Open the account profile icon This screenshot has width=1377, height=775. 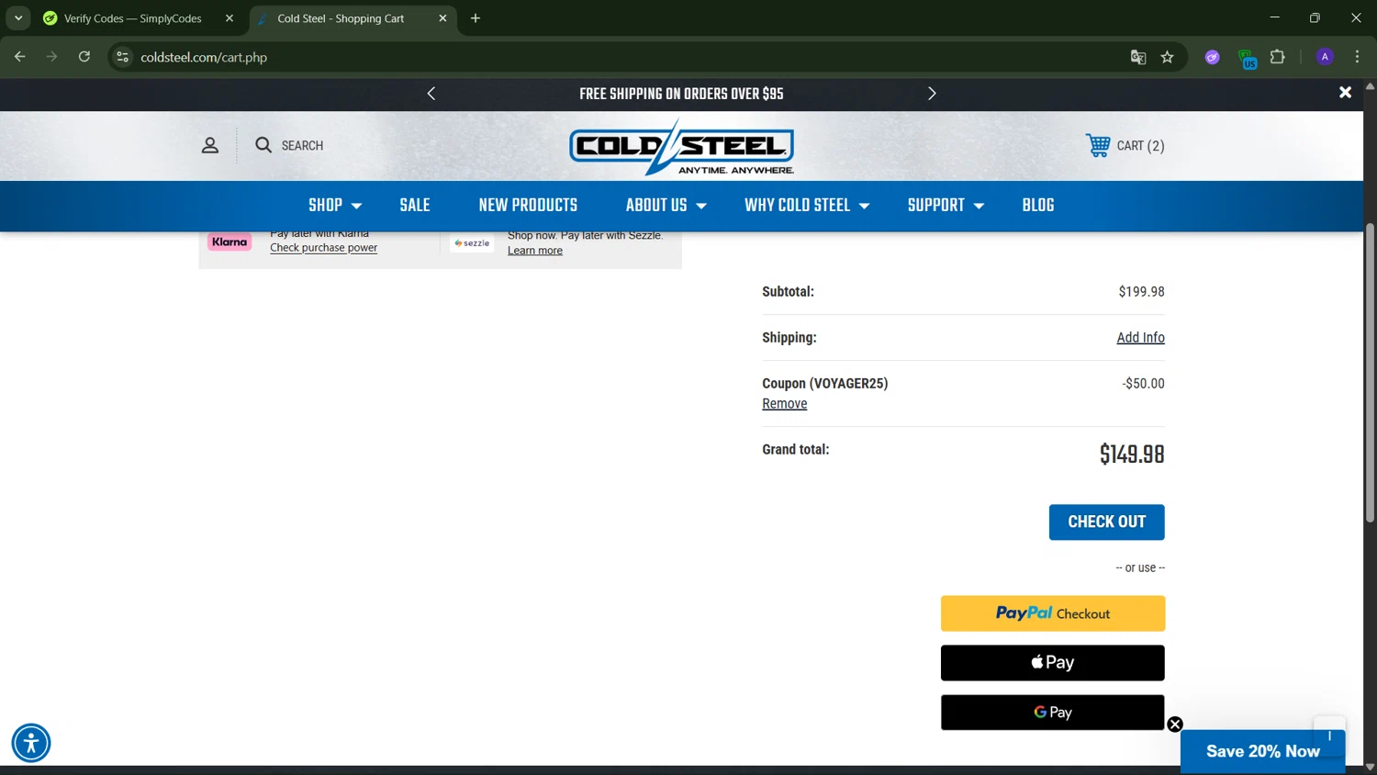click(x=210, y=145)
